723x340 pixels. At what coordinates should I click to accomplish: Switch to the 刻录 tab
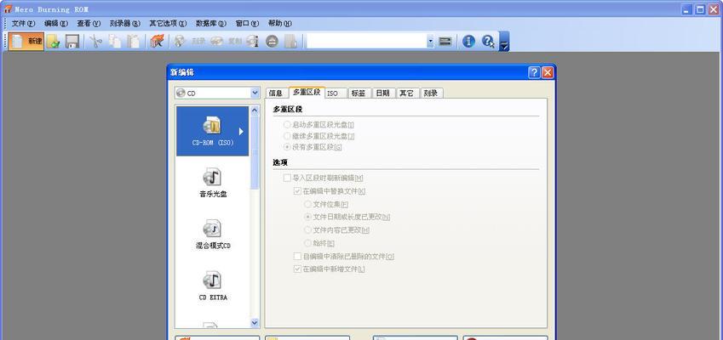point(431,93)
